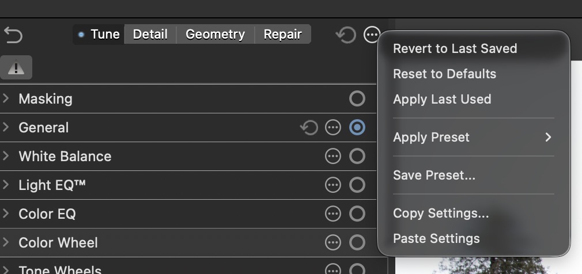This screenshot has width=582, height=274.
Task: Click the undo arrow icon
Action: (13, 35)
